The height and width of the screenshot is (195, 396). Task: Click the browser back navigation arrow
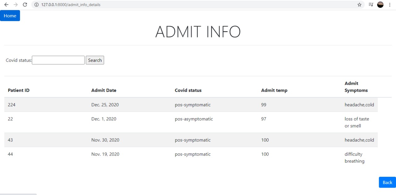tap(6, 5)
